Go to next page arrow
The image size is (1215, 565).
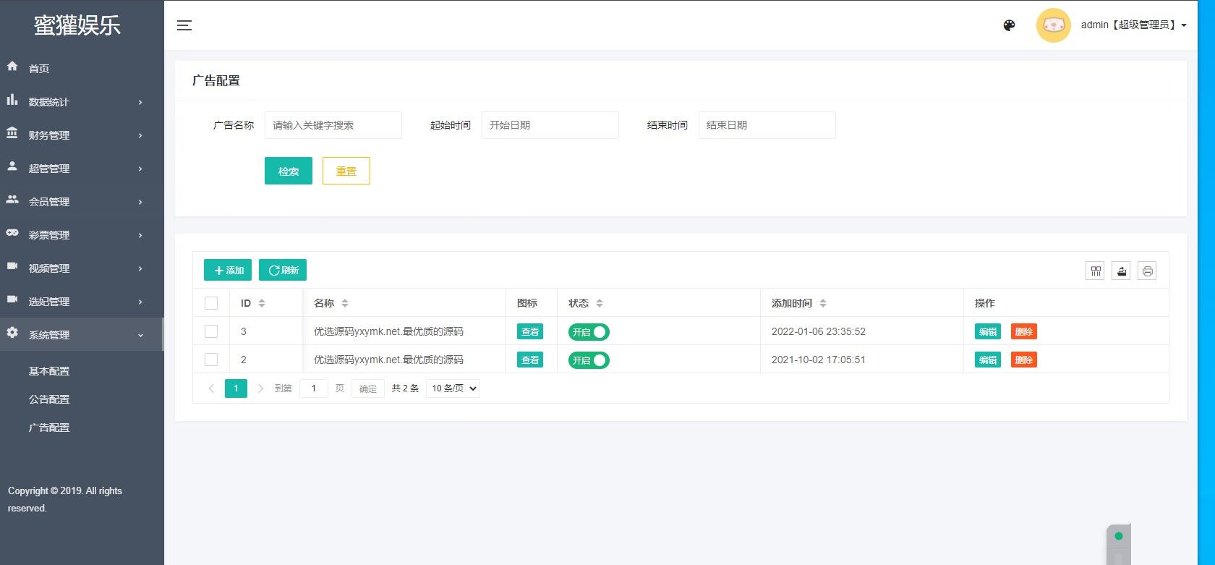[x=260, y=388]
